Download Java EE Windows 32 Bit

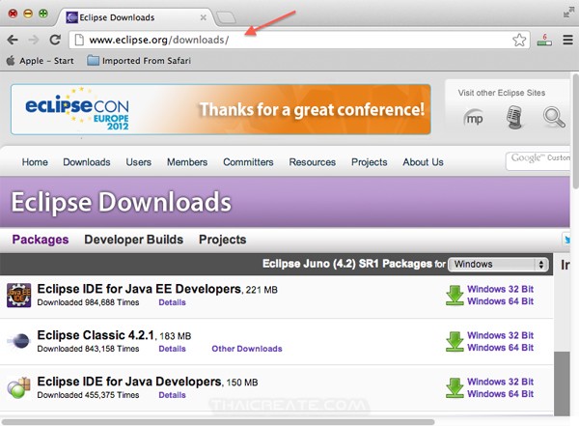click(500, 289)
